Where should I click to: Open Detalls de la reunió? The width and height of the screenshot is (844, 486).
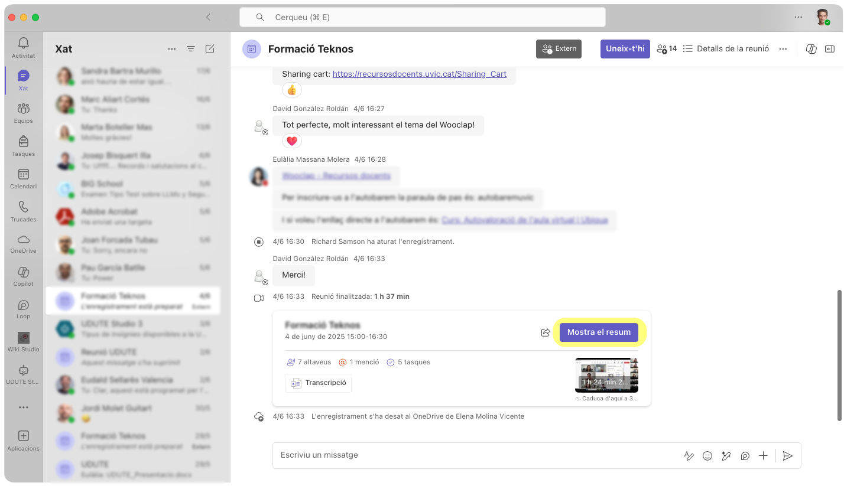pyautogui.click(x=726, y=49)
